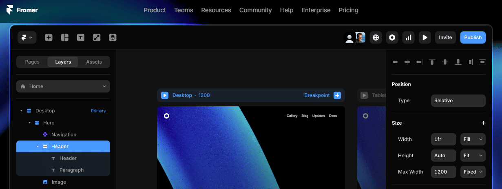The height and width of the screenshot is (189, 502).
Task: Align right icon in properties panel
Action: (x=419, y=62)
